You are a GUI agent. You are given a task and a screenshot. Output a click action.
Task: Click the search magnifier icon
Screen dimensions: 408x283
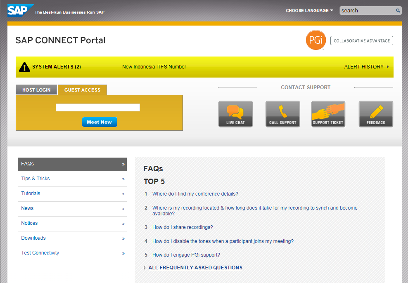click(x=398, y=11)
